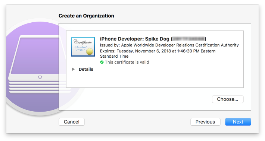Proceed with the Next button

tap(238, 122)
